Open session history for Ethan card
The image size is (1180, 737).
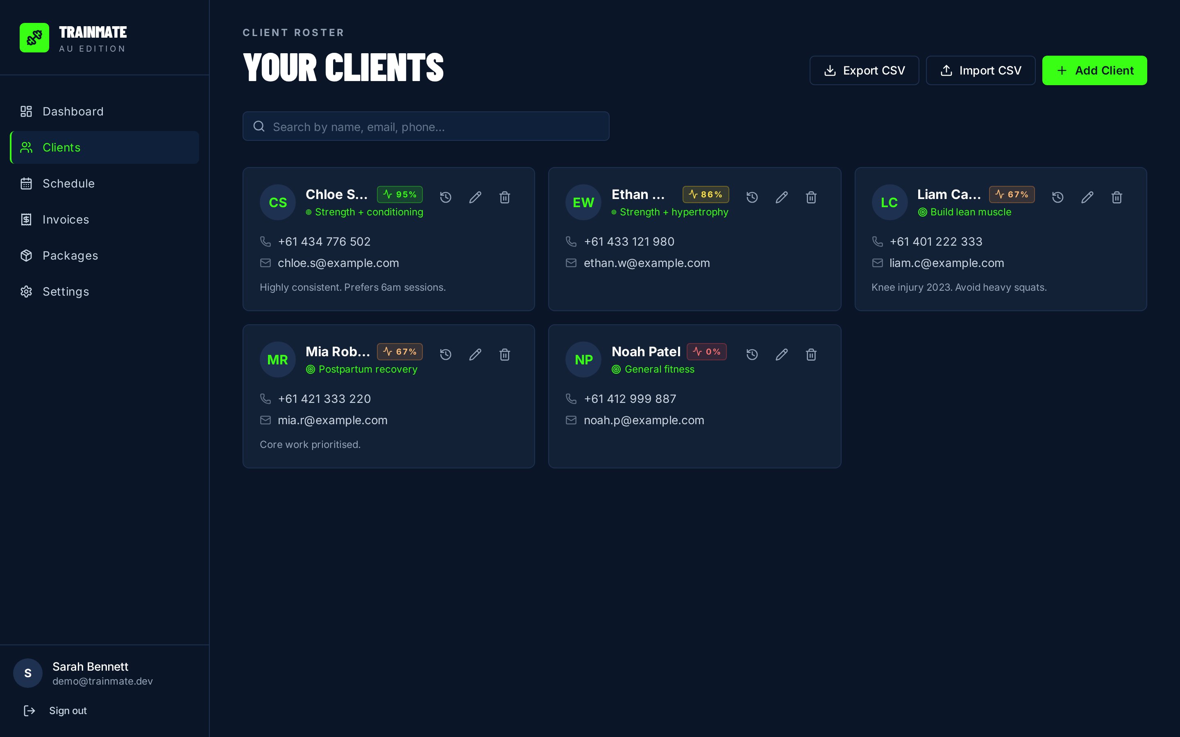pyautogui.click(x=752, y=197)
